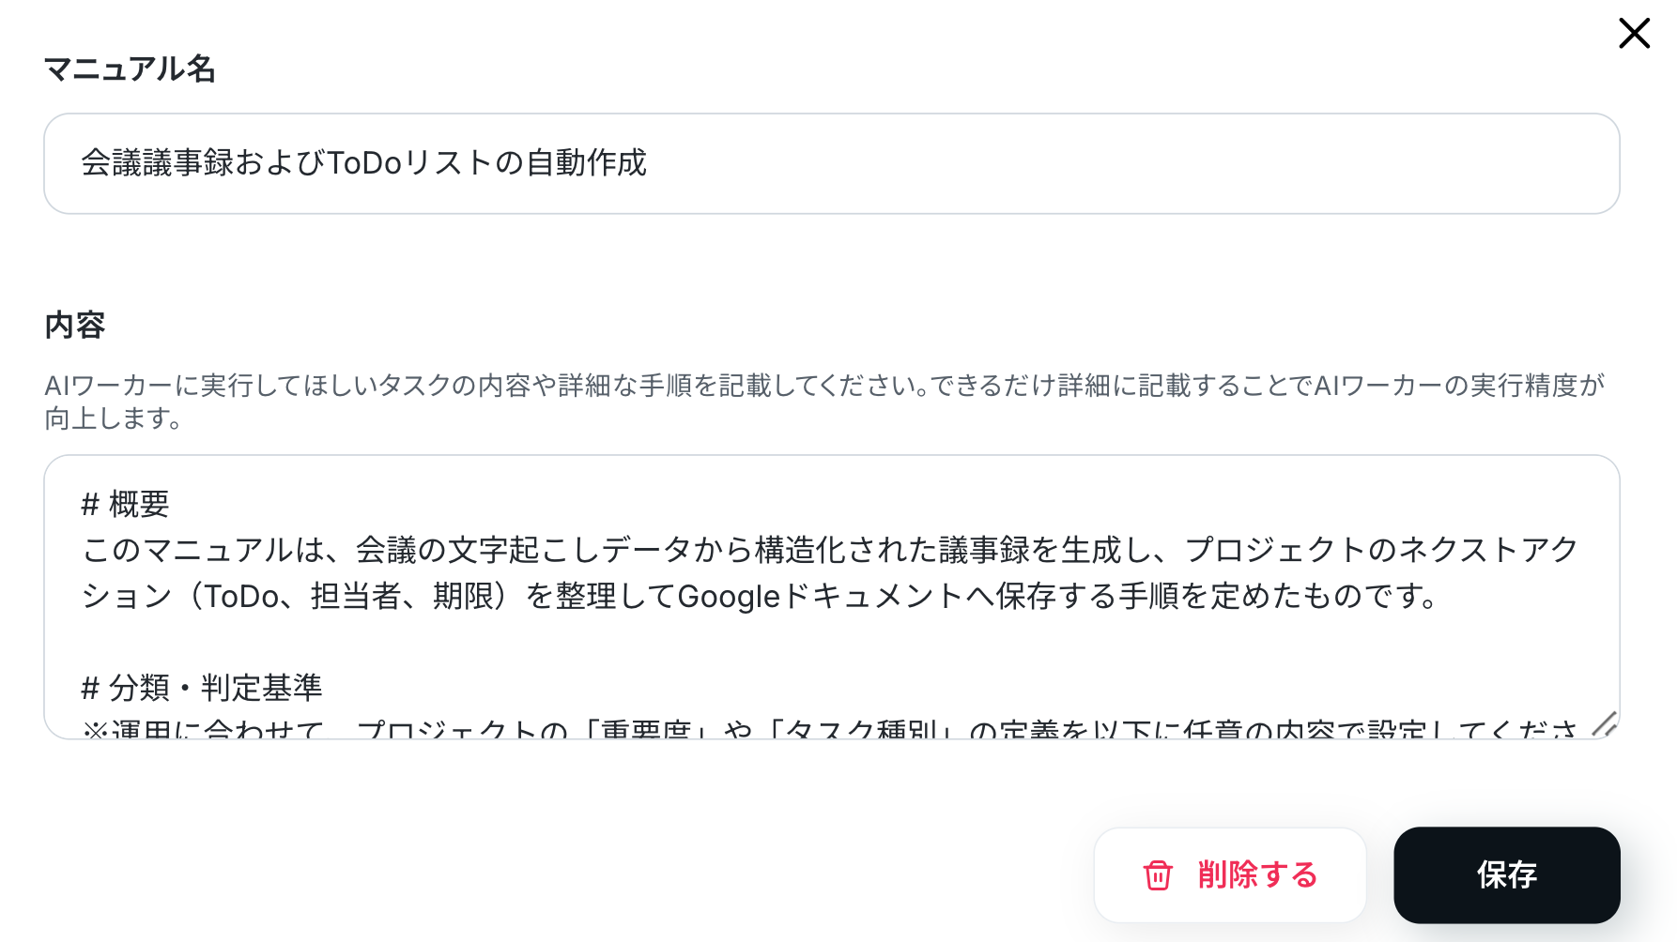Click the trash can icon
The image size is (1677, 942).
pyautogui.click(x=1158, y=874)
